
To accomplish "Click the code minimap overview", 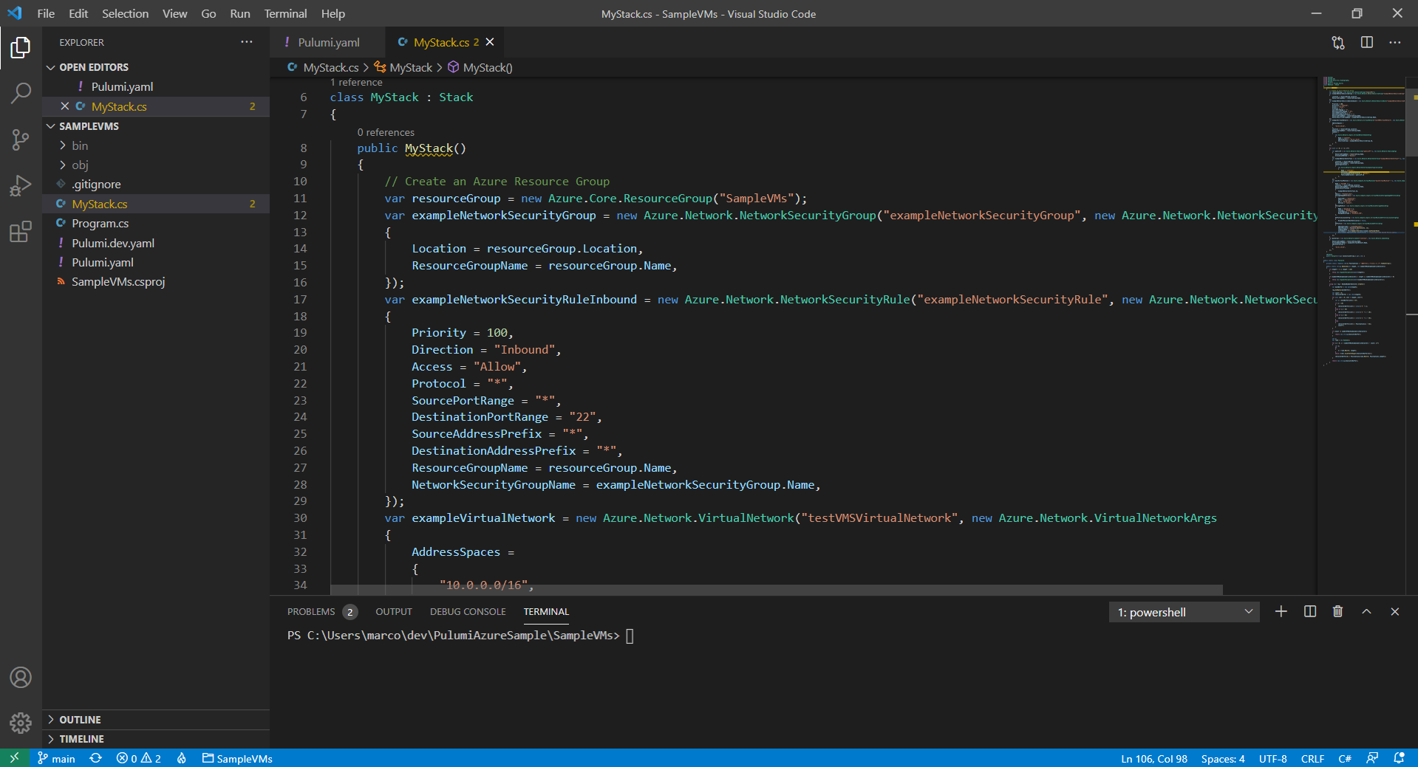I will click(x=1363, y=221).
